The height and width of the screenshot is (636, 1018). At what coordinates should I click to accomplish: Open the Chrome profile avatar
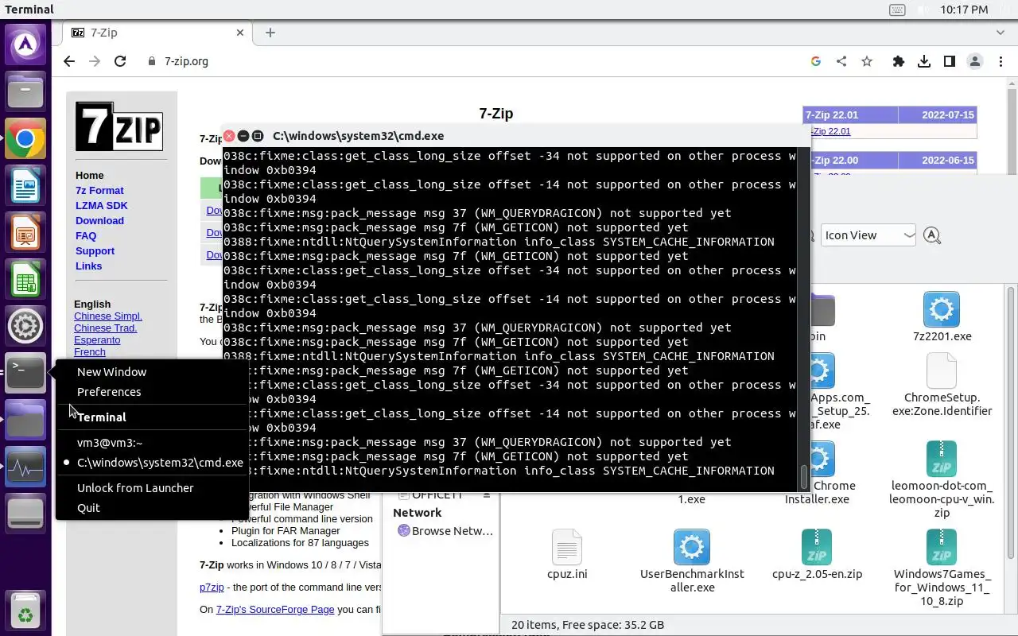[x=975, y=61]
